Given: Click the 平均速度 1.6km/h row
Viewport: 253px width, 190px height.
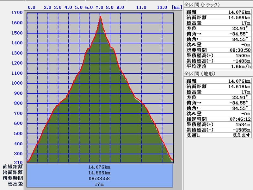Looking at the screenshot, I should pyautogui.click(x=218, y=66).
